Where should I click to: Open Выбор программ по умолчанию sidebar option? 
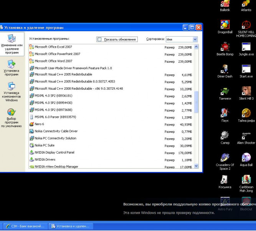(12, 118)
